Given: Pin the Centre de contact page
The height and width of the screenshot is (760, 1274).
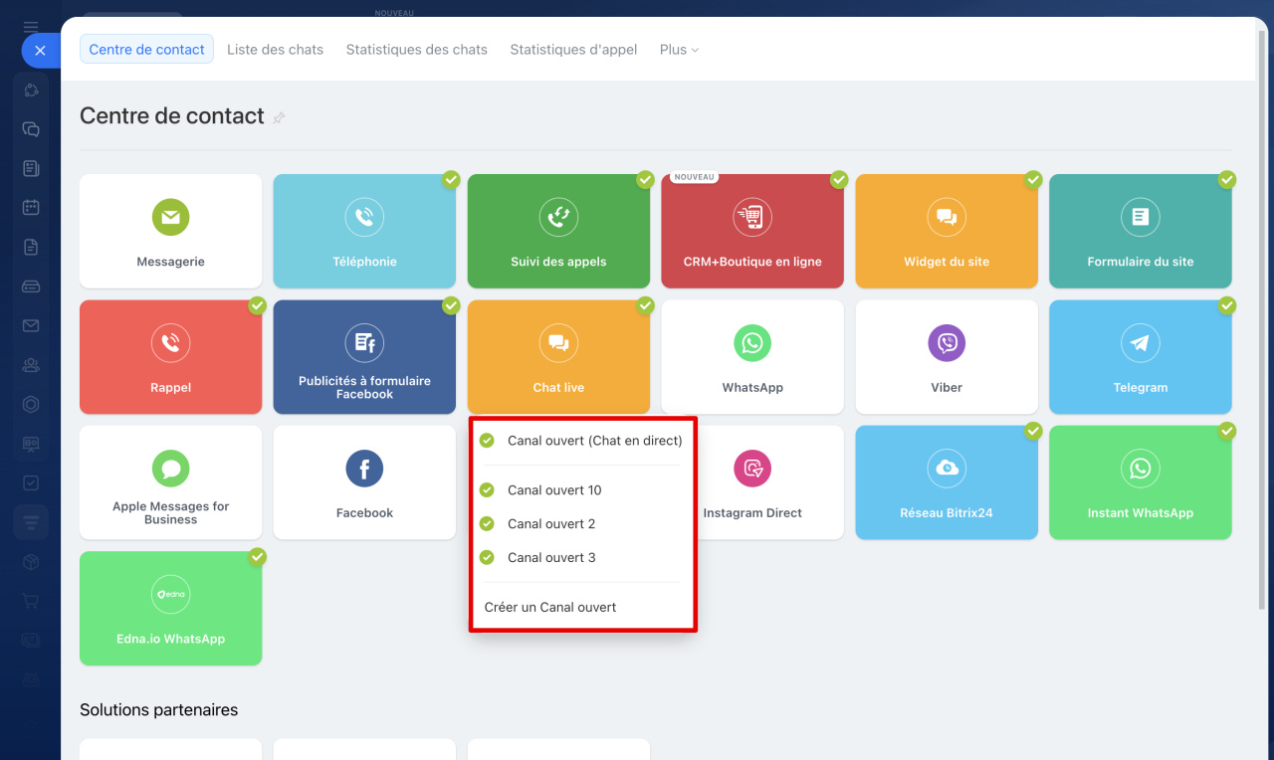Looking at the screenshot, I should point(279,117).
